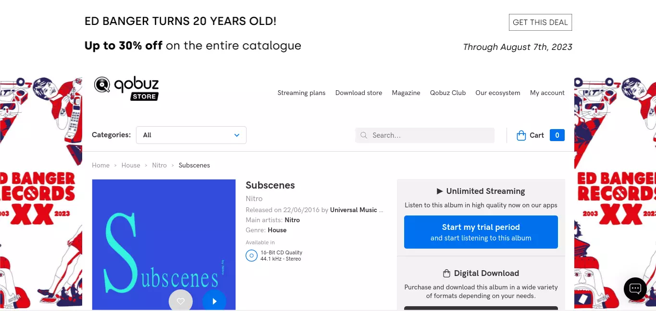This screenshot has width=656, height=311.
Task: Click the heart favorite icon on album cover
Action: [x=181, y=301]
